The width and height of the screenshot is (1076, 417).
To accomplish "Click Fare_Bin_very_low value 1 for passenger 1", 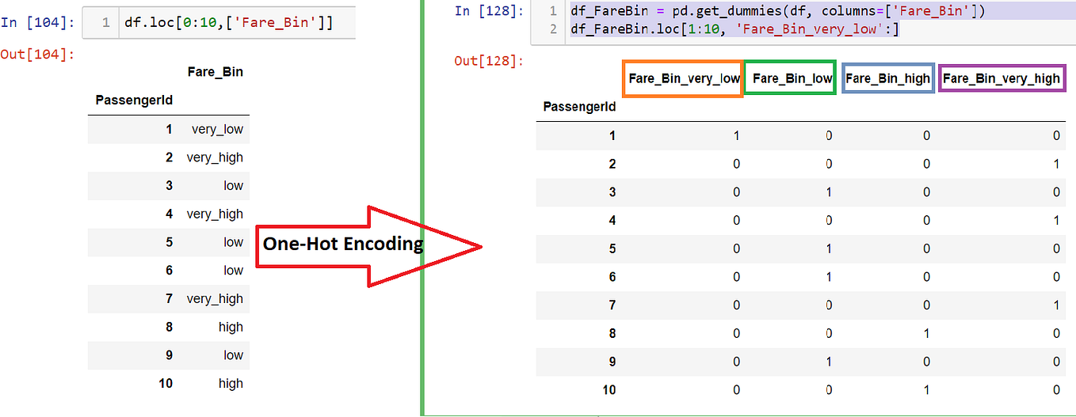I will [736, 136].
